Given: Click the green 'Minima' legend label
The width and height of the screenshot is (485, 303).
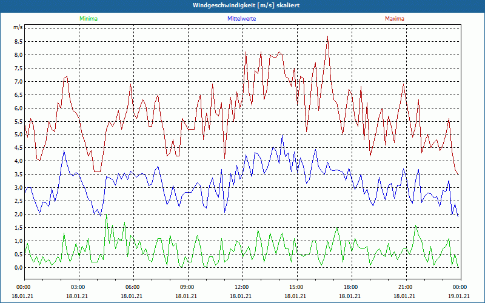Looking at the screenshot, I should 89,19.
